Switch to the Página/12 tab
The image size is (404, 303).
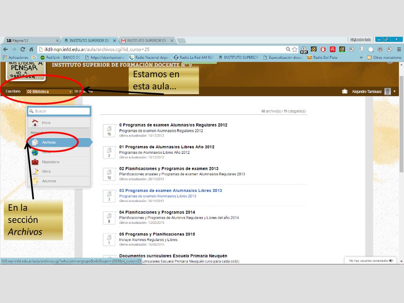(31, 41)
